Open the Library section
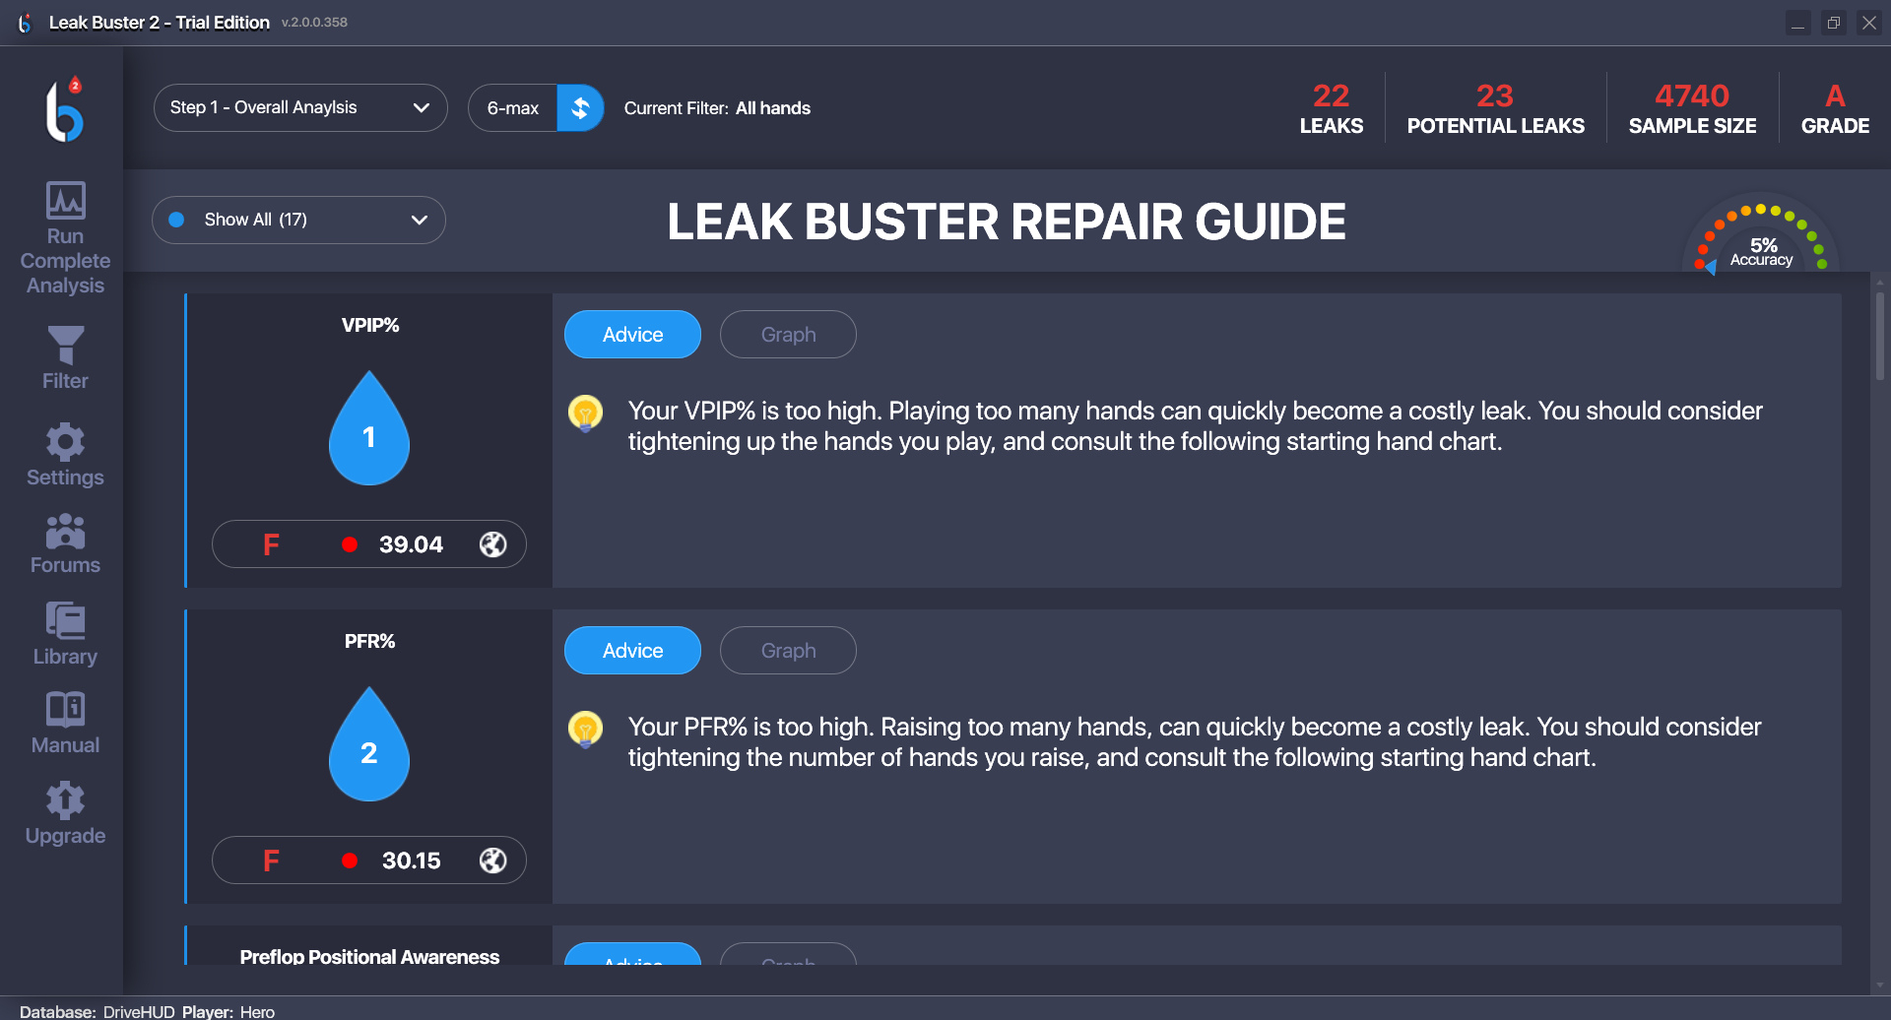The height and width of the screenshot is (1020, 1891). click(x=65, y=635)
